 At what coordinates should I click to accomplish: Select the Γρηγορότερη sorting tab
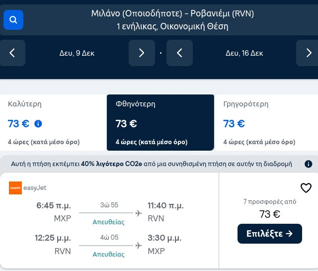click(x=266, y=123)
